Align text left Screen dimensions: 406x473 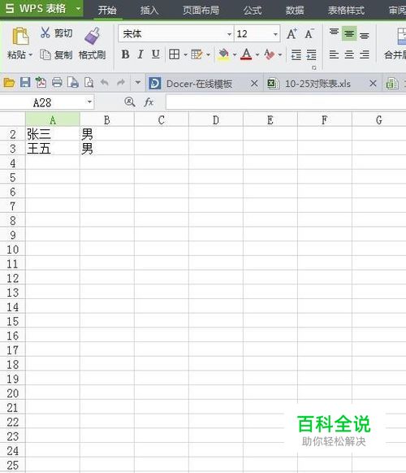pos(334,54)
